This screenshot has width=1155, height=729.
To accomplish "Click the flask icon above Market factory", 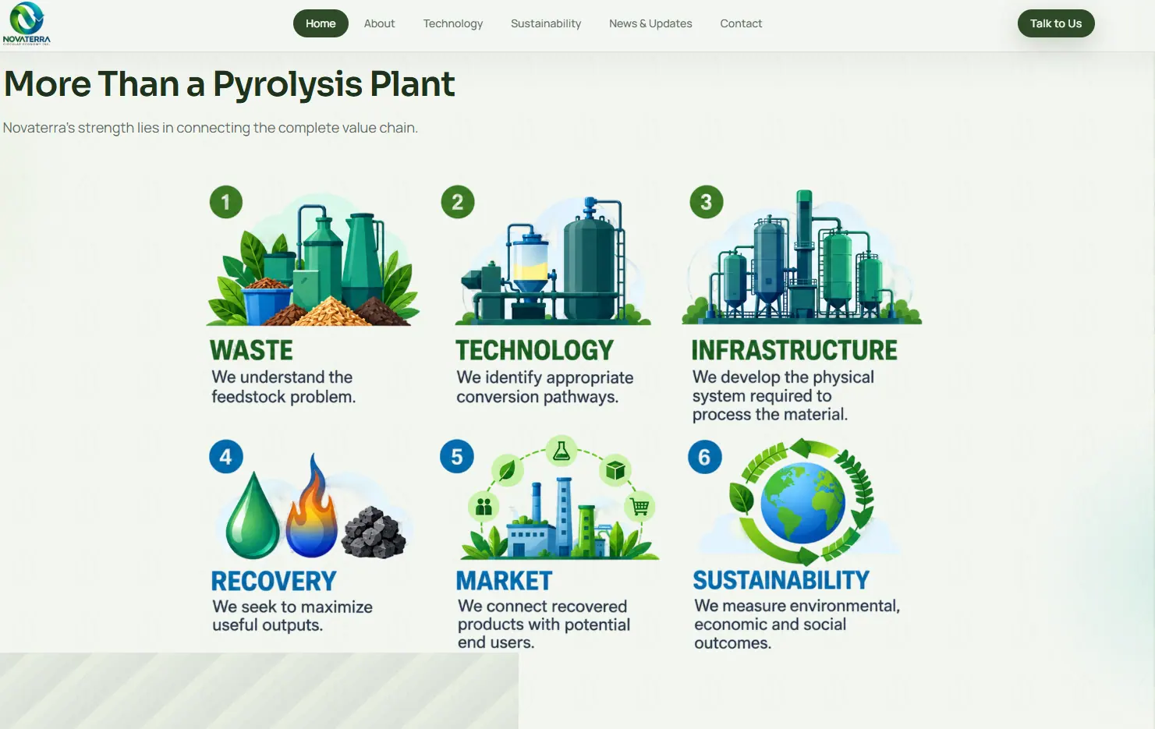I will tap(562, 451).
